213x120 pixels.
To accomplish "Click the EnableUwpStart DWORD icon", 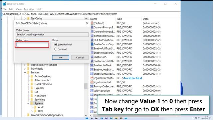I will pyautogui.click(x=92, y=70).
